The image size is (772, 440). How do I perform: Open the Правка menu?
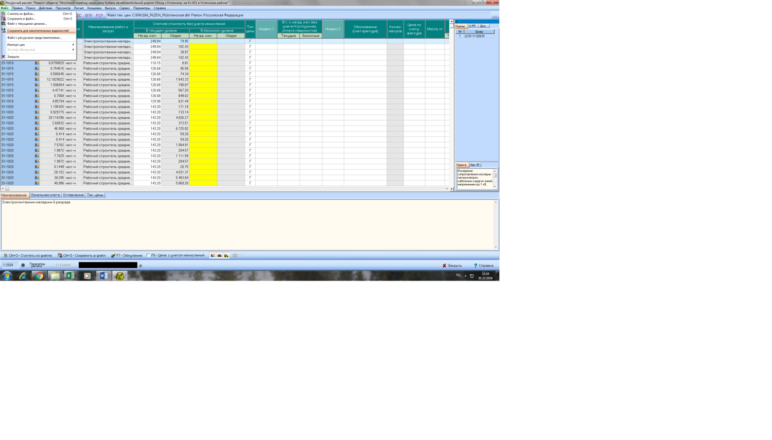(x=17, y=8)
